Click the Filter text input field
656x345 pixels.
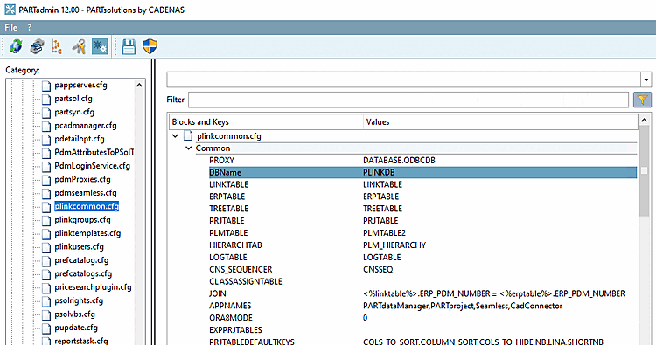[x=408, y=100]
